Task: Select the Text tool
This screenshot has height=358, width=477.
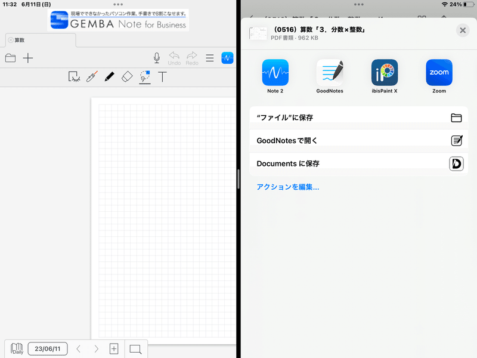Action: click(162, 77)
